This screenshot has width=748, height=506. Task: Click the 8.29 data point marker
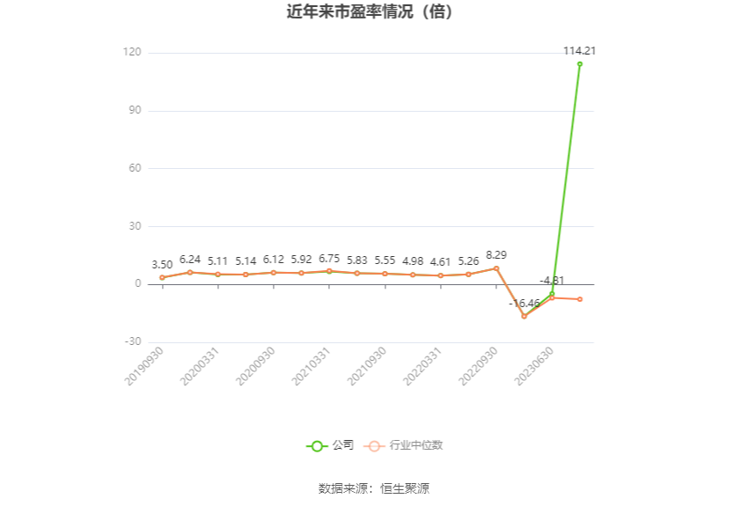click(x=496, y=268)
